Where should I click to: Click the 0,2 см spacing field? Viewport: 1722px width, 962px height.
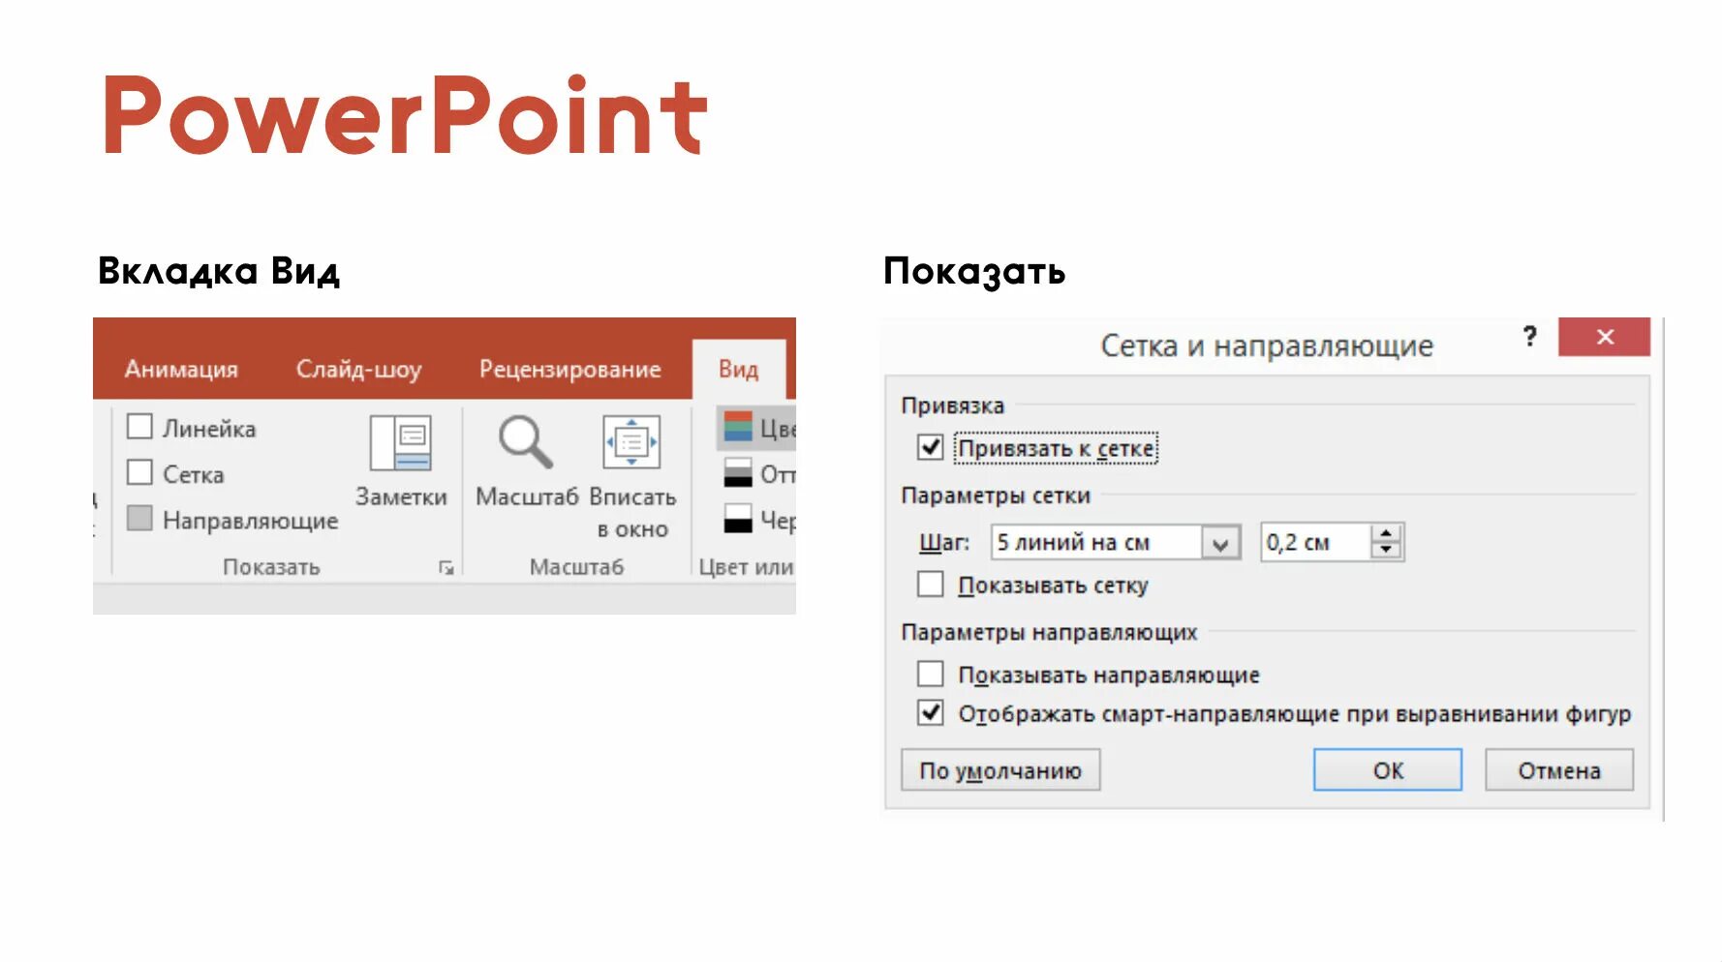click(1316, 543)
